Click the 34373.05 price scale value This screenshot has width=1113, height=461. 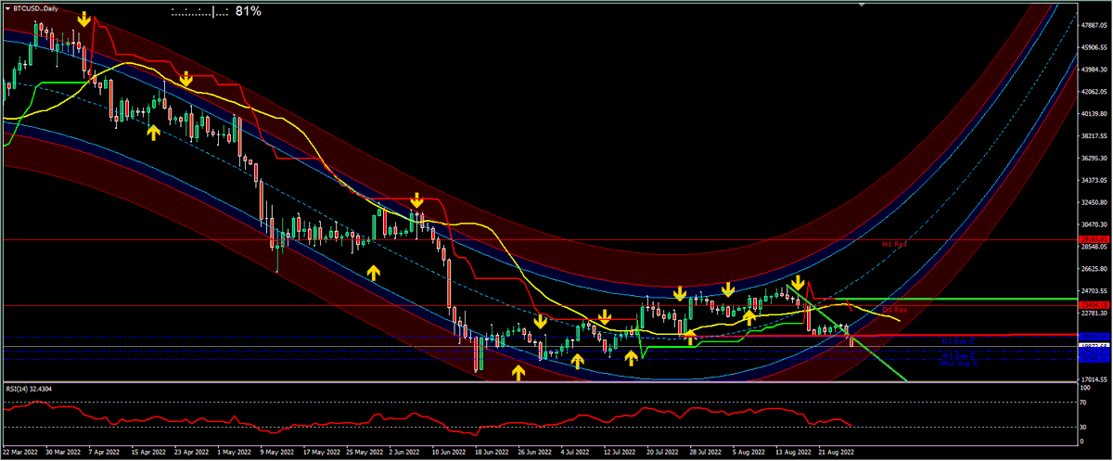click(x=1095, y=181)
